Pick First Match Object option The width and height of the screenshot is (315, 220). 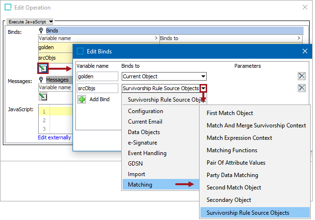pos(230,113)
